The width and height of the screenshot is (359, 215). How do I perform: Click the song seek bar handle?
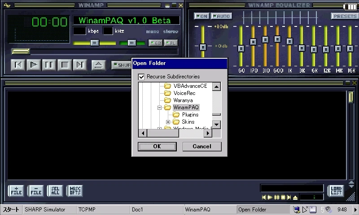(x=21, y=52)
